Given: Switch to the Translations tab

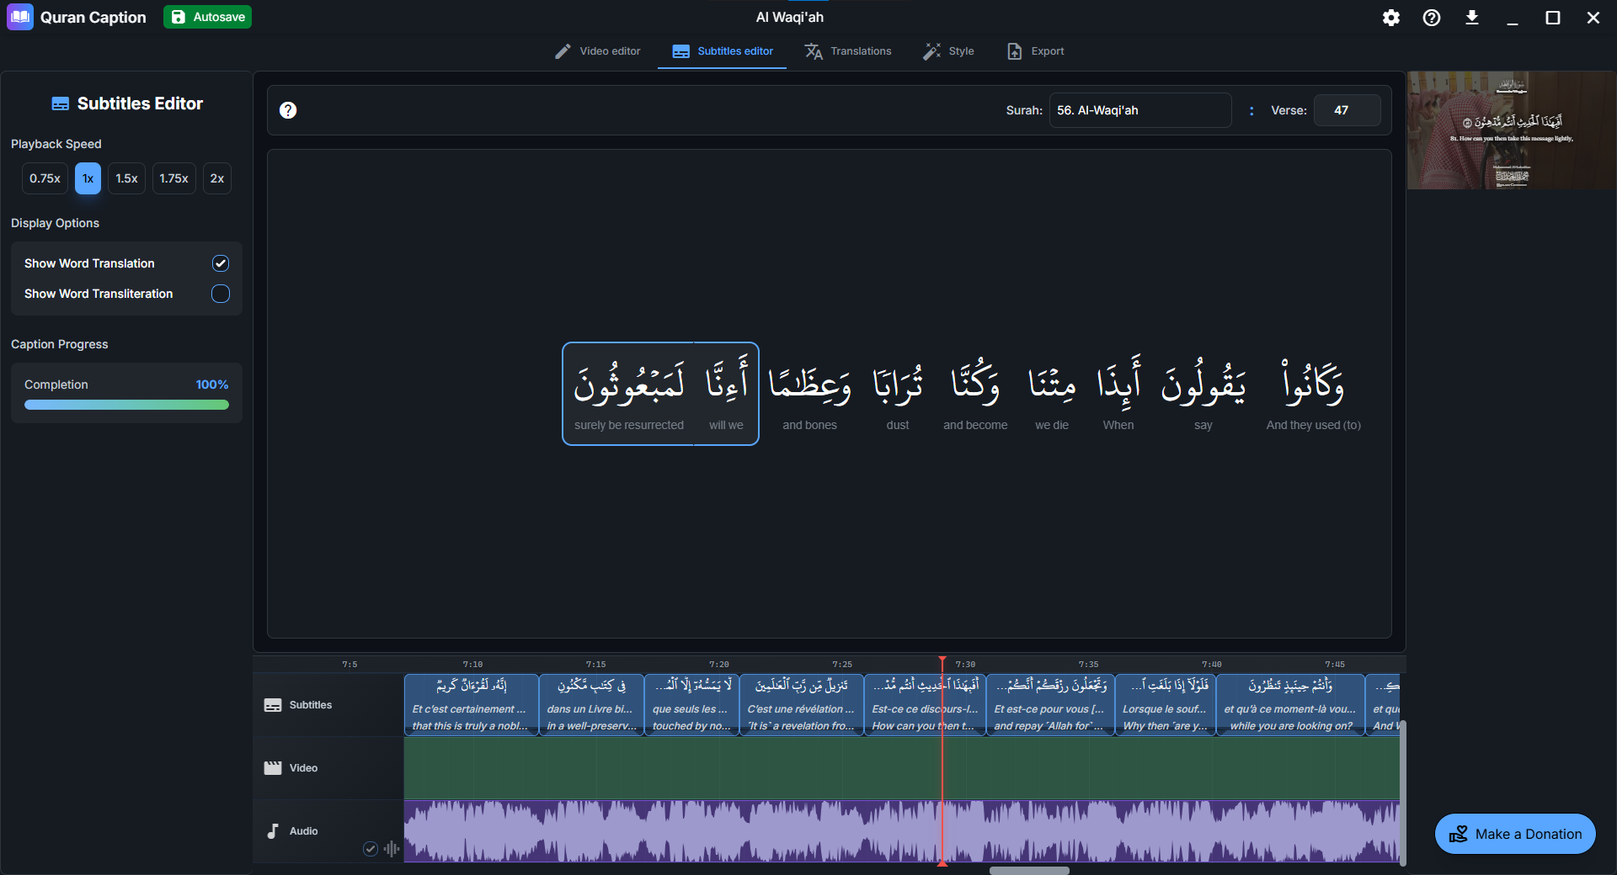Looking at the screenshot, I should tap(848, 51).
